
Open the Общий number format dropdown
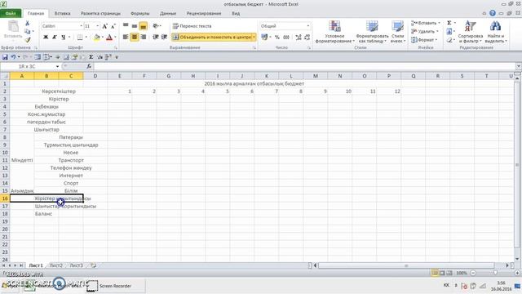(308, 25)
